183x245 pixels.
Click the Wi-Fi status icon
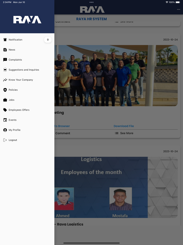coord(167,2)
